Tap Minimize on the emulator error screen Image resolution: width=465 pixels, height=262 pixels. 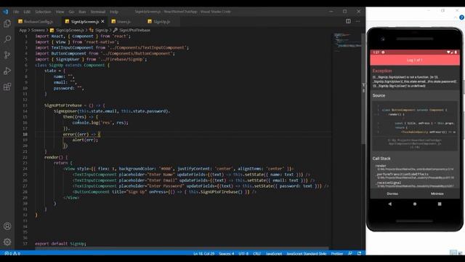437,194
